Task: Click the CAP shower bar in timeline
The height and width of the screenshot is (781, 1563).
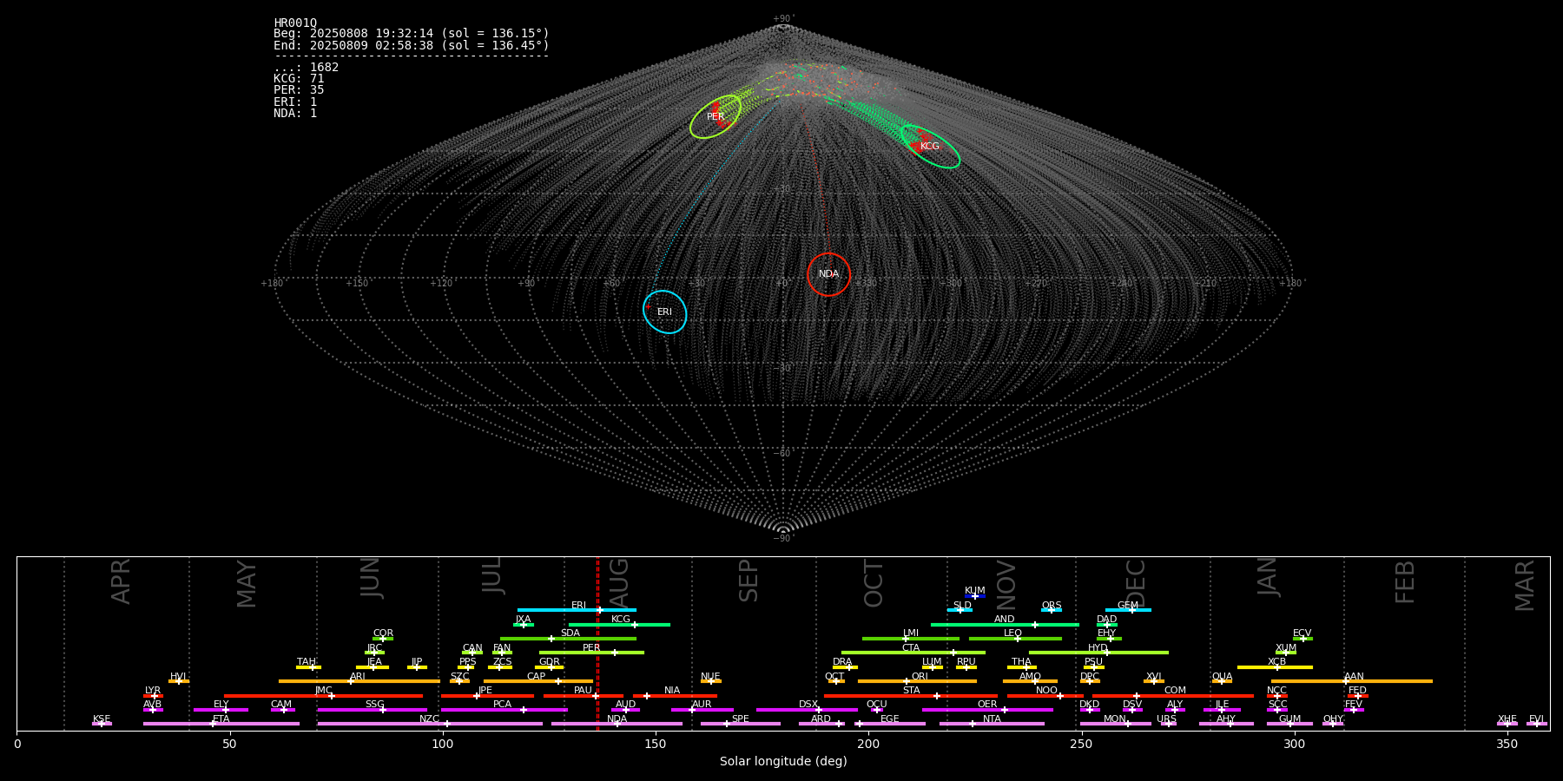Action: point(538,681)
